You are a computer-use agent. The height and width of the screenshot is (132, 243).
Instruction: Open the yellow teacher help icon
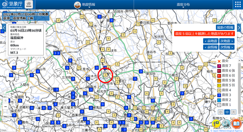point(216,124)
